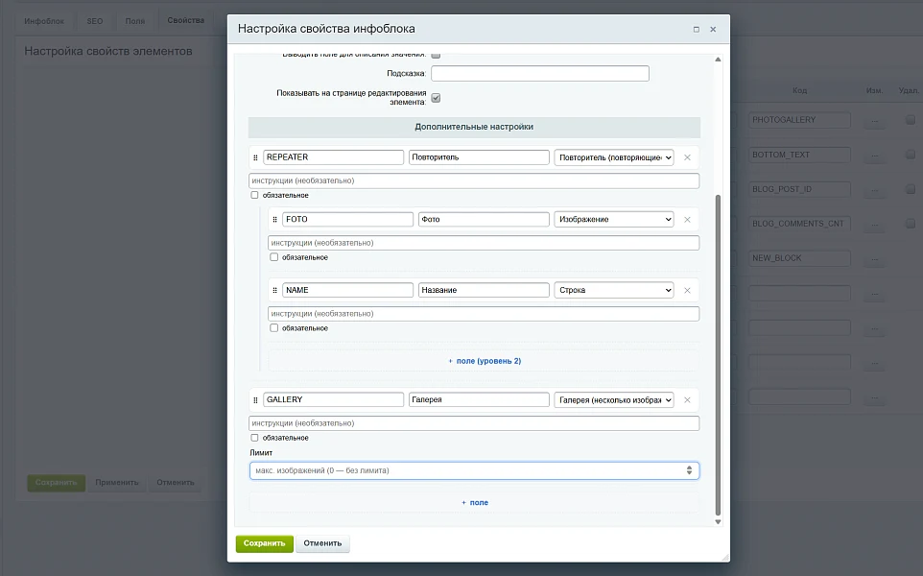Toggle обязательное checkbox under FOTO
Image resolution: width=923 pixels, height=576 pixels.
(x=273, y=256)
